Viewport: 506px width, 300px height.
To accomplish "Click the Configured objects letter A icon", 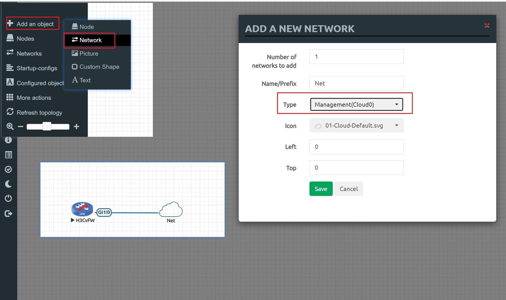I will tap(10, 82).
